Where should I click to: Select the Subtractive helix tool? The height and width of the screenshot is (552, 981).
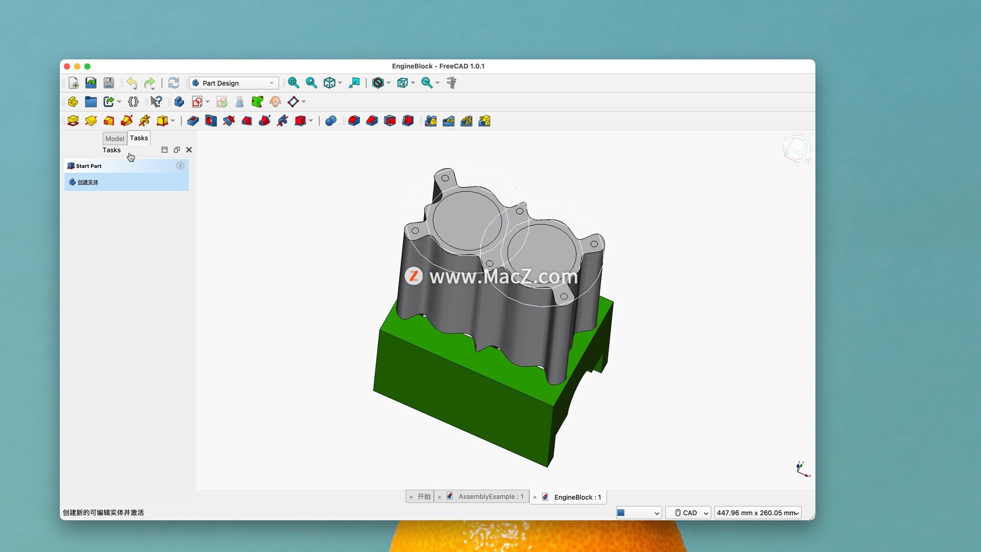point(283,121)
